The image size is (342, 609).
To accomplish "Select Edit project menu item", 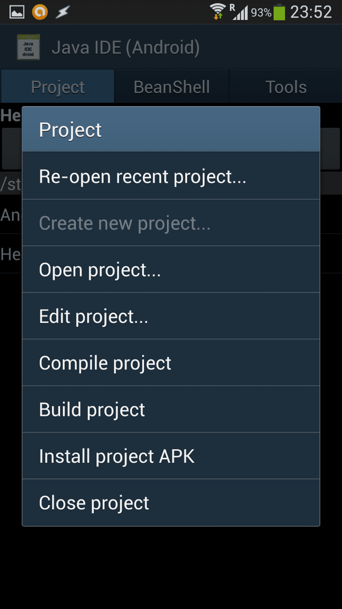I will (x=171, y=316).
